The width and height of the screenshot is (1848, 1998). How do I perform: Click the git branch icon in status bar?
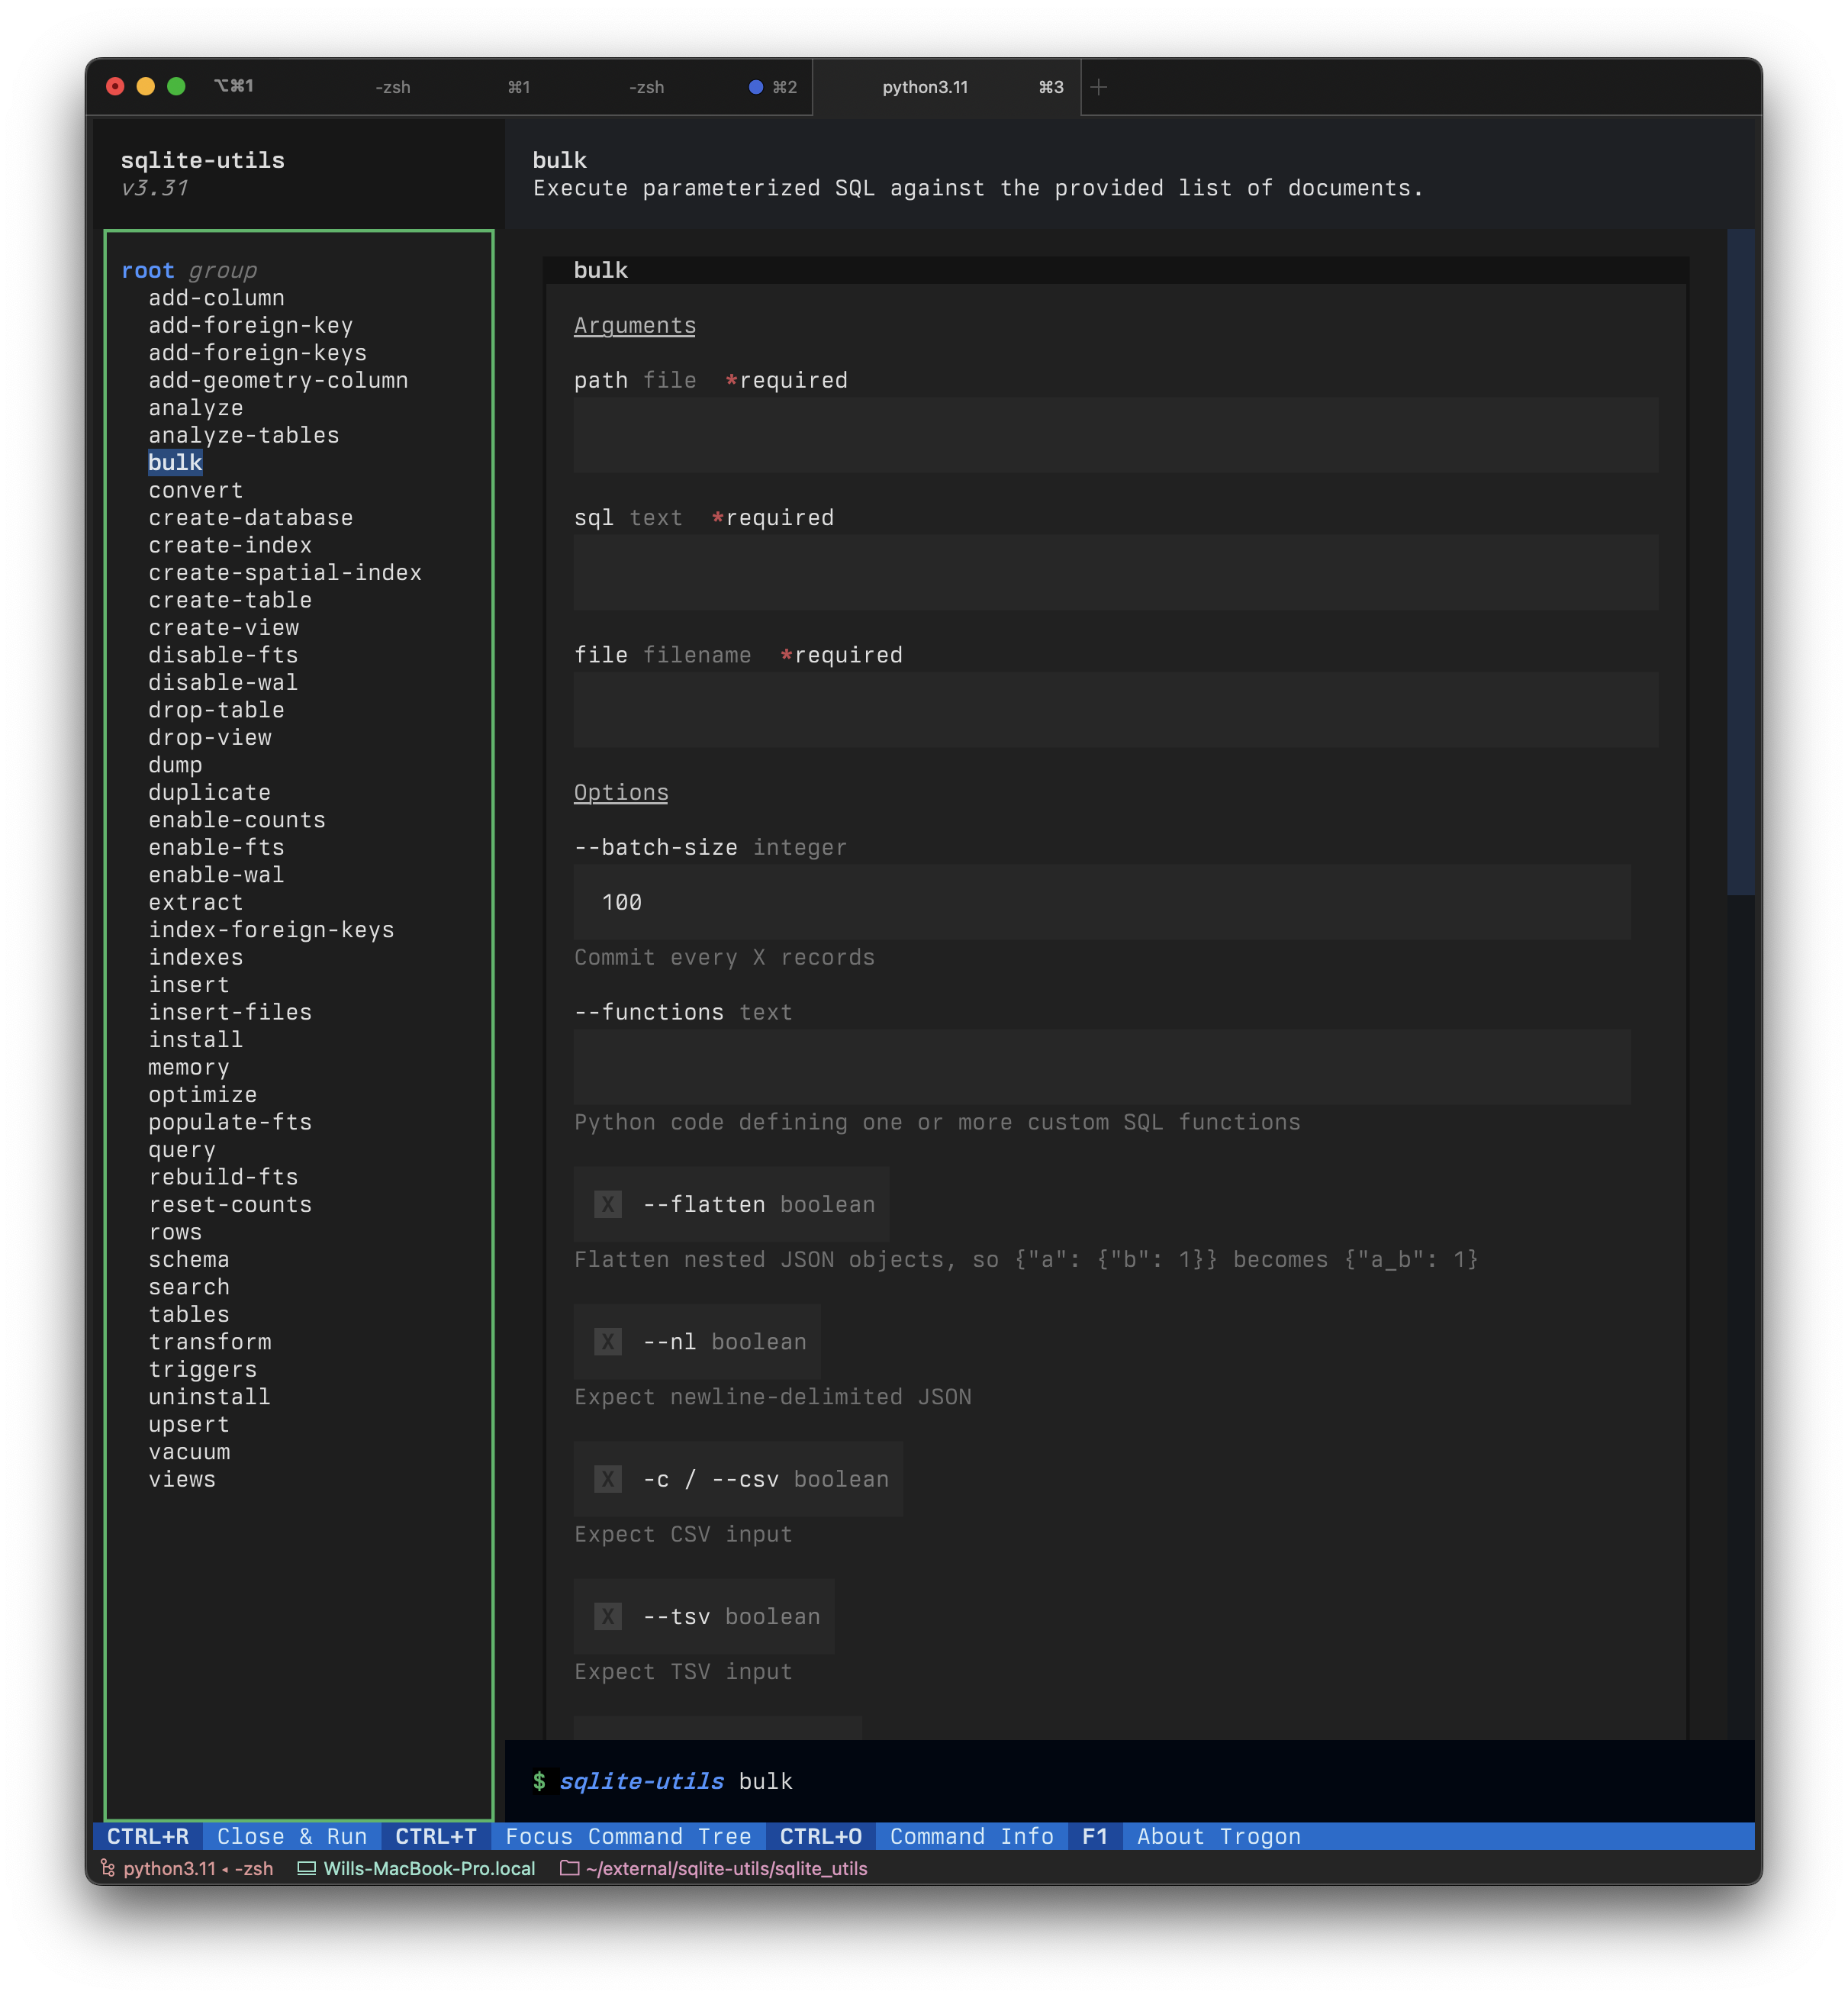point(107,1868)
